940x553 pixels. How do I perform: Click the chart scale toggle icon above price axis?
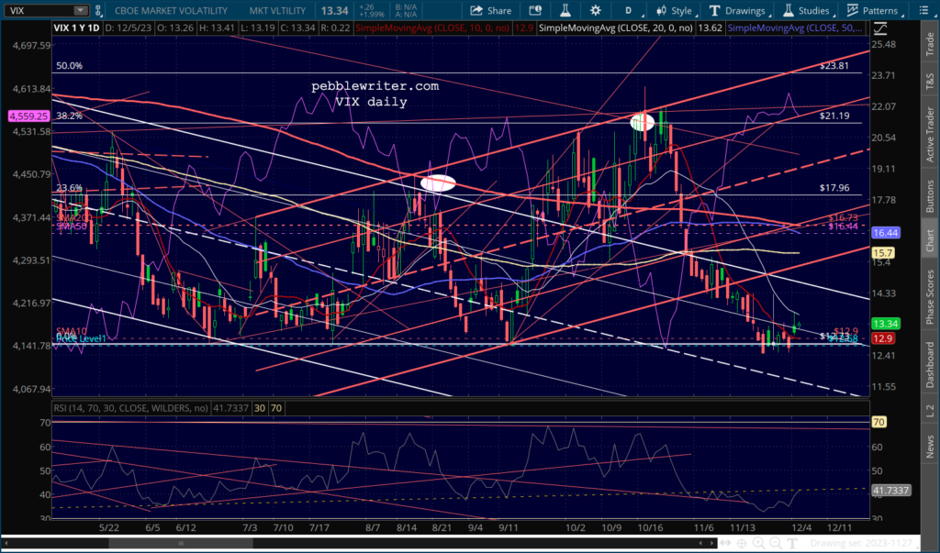pos(880,28)
